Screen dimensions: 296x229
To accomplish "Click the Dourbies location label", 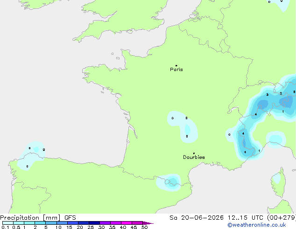I will [194, 157].
